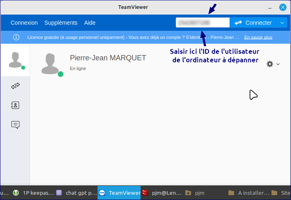The height and width of the screenshot is (200, 291).
Task: Open the A installer folder taskbar item
Action: [249, 193]
